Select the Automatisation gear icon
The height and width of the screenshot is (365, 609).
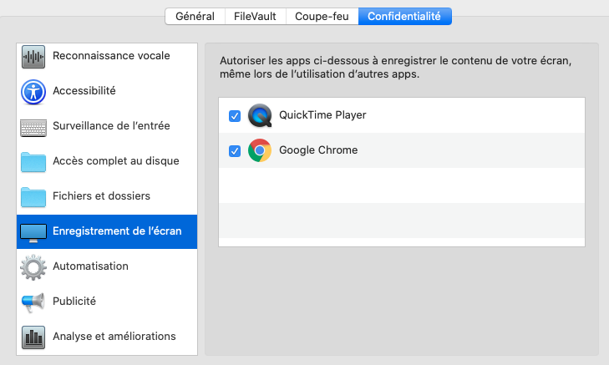[33, 267]
